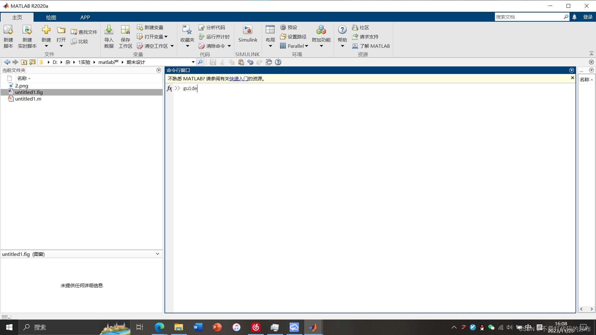Click Run and Time (运行并计时)
The image size is (596, 335).
click(214, 37)
